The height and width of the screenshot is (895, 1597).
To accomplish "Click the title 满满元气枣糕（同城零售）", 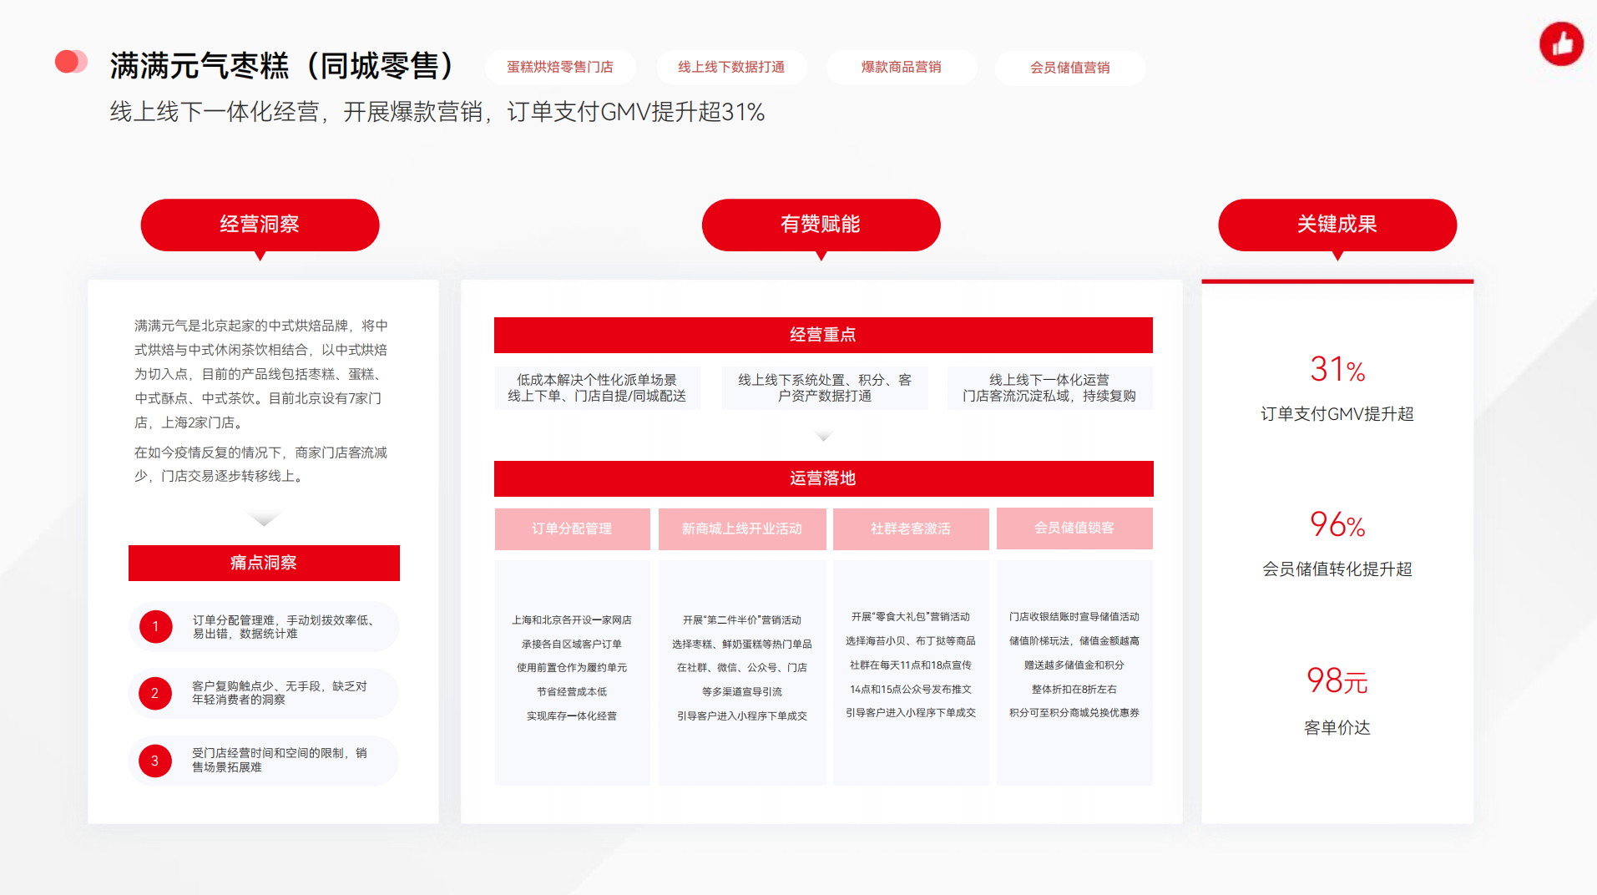I will [x=284, y=66].
